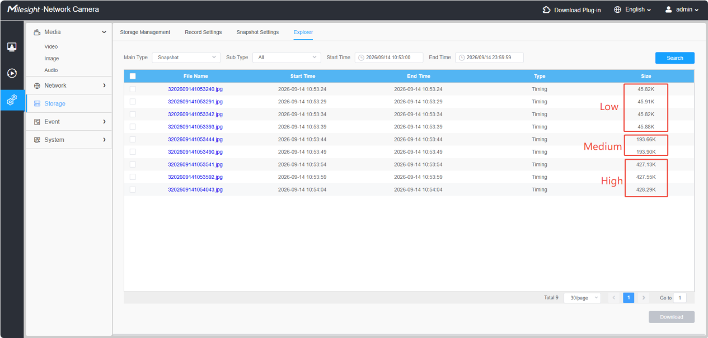
Task: Open the live view monitor icon
Action: [12, 47]
